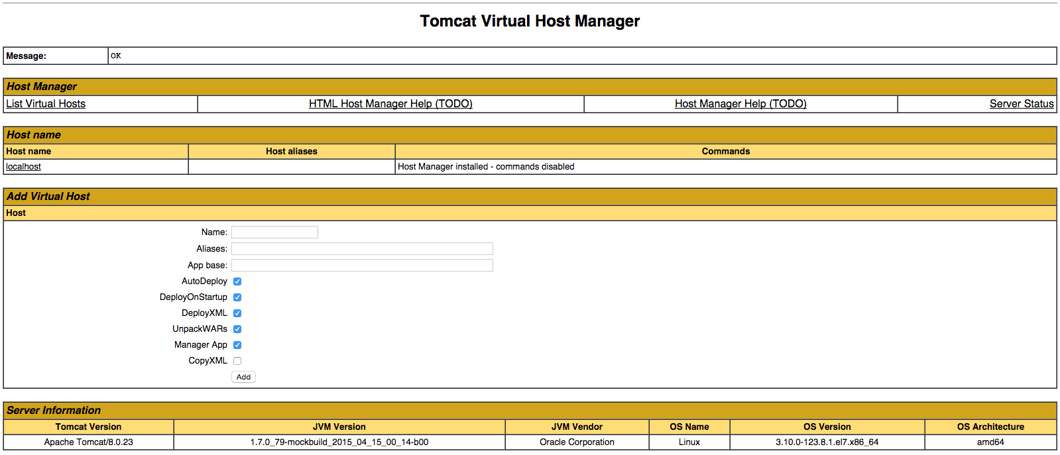This screenshot has height=455, width=1060.
Task: Click the JVM version value '1.7.0_79-mockbuild'
Action: coord(339,442)
